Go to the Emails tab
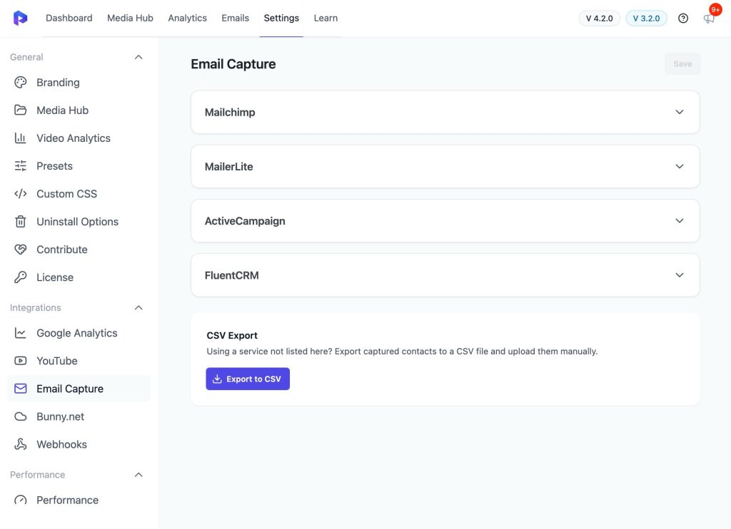This screenshot has width=731, height=529. [x=235, y=18]
